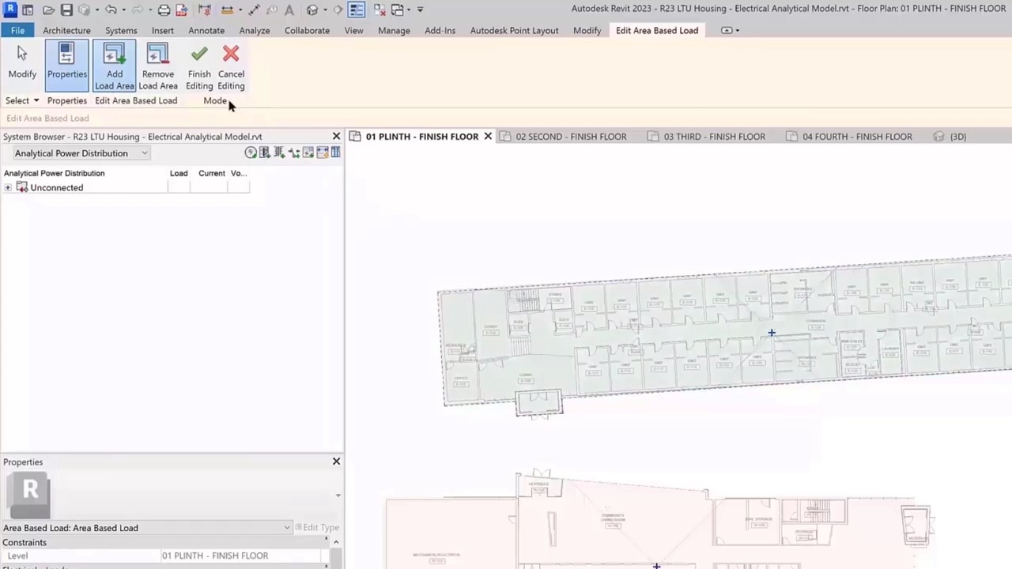Switch to the Annotate ribbon tab
Screen dimensions: 1012x569
[206, 30]
